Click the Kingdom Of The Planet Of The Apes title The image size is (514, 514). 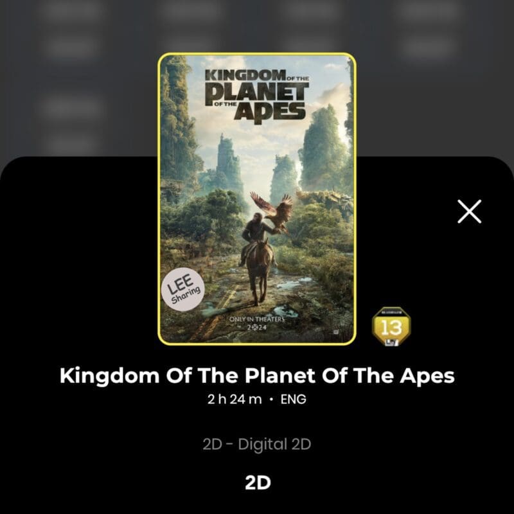point(257,375)
